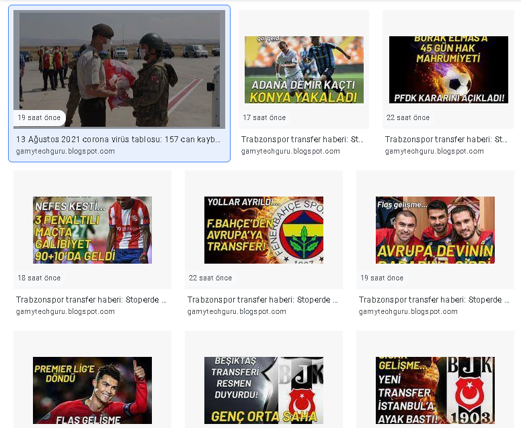
Task: Click the '17 saat önce' timestamp
Action: [264, 117]
